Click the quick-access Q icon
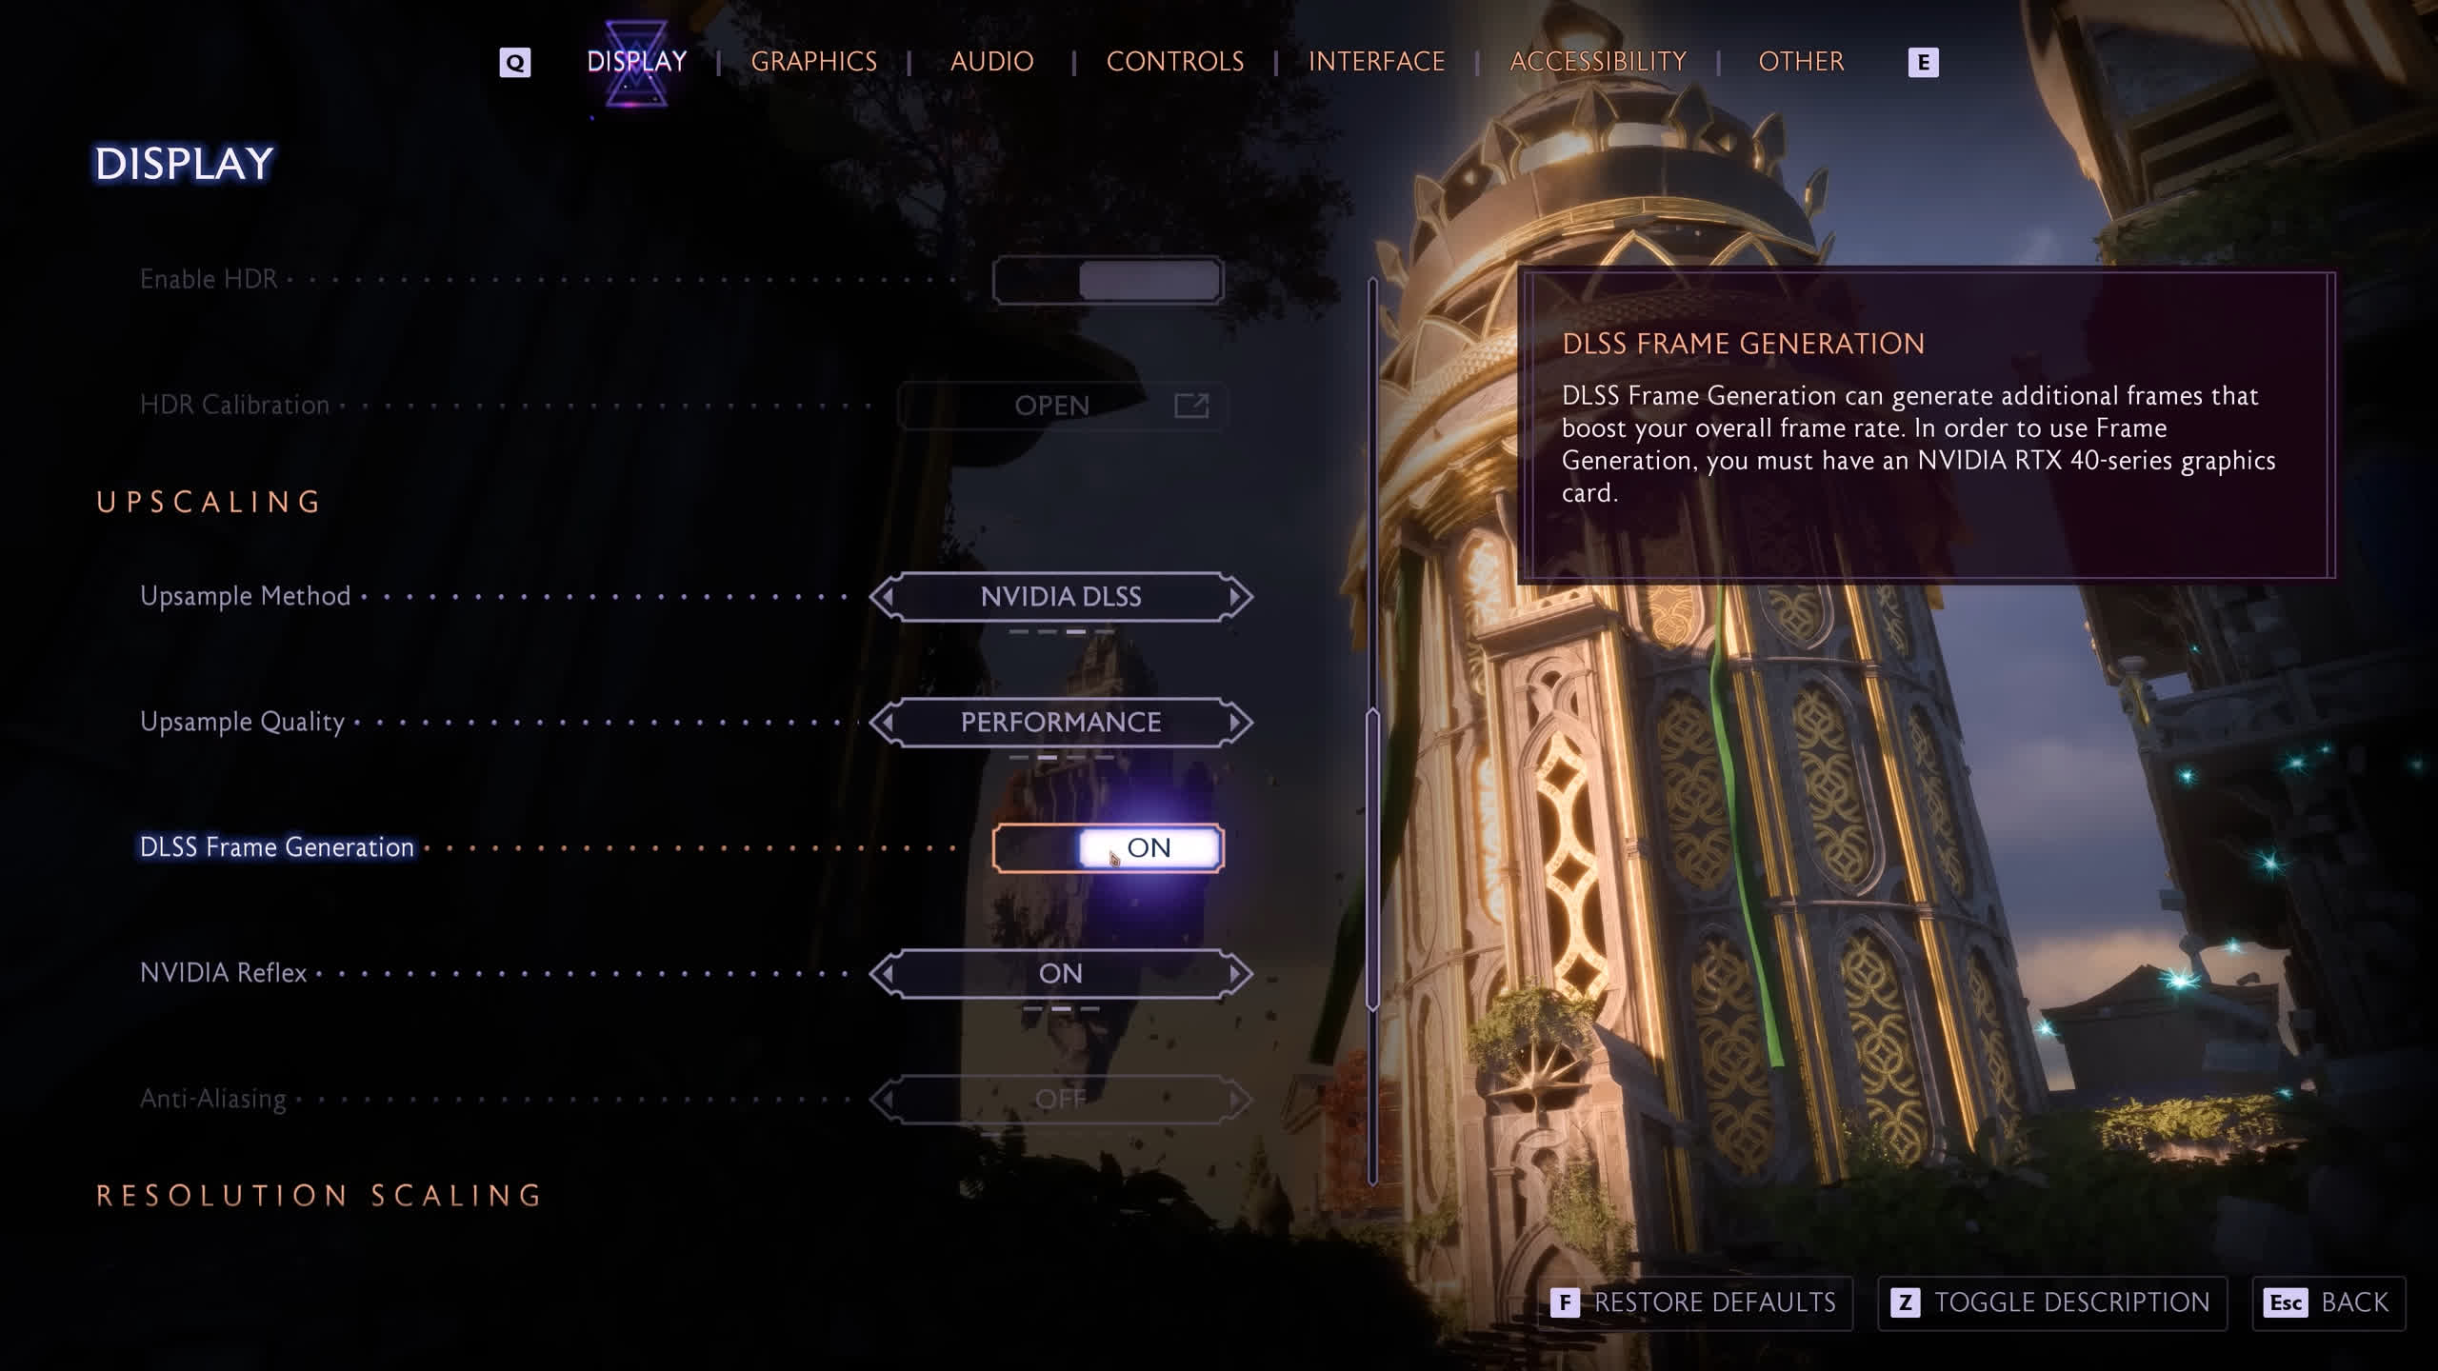 [514, 62]
